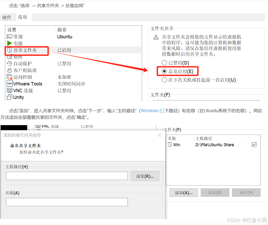Click the Unity icon
Screen dimensions: 268x225
click(10, 97)
